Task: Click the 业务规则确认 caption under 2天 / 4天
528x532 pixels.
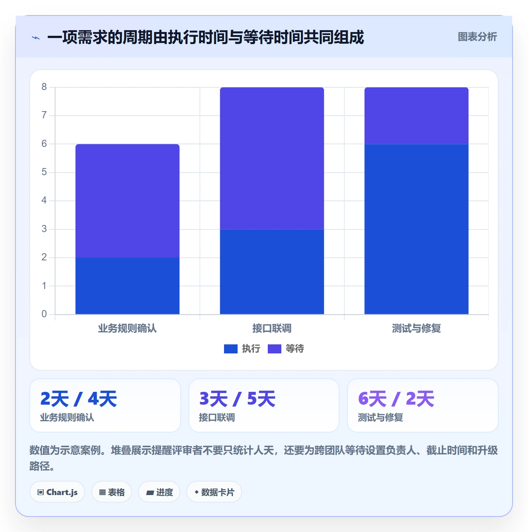Action: 67,417
